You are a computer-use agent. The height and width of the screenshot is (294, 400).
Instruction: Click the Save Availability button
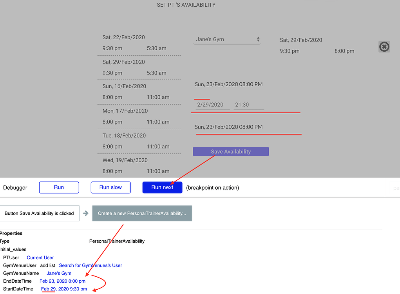pos(230,151)
